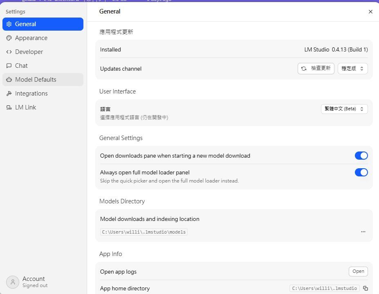Open the General settings tab

click(43, 24)
